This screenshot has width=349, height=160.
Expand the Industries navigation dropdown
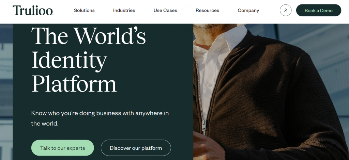124,10
